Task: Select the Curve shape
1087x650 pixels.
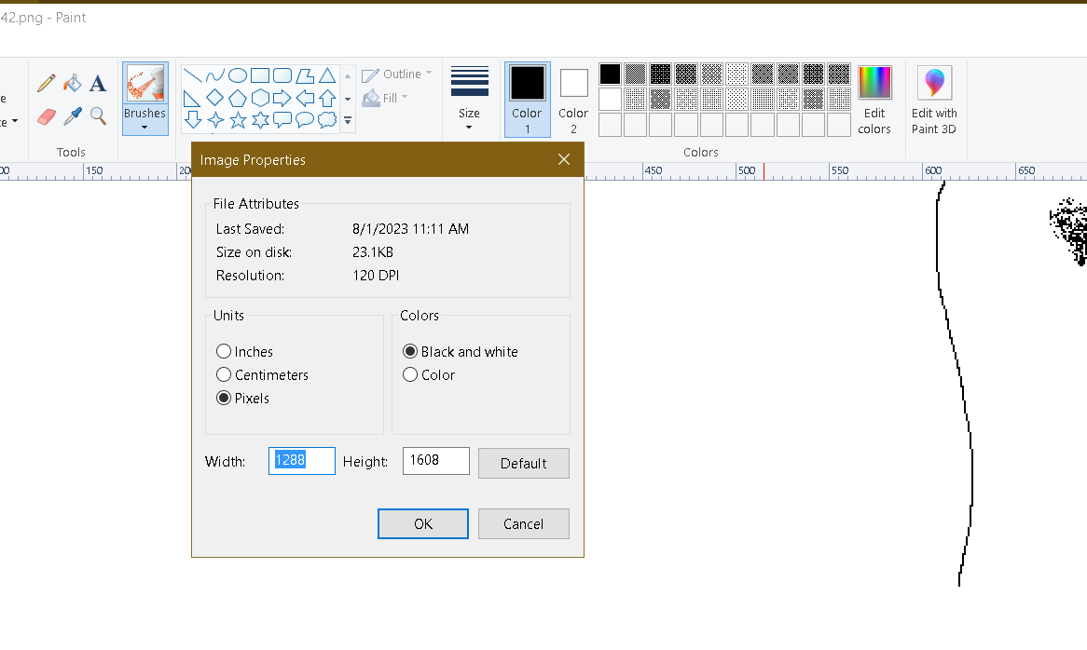Action: pos(215,75)
